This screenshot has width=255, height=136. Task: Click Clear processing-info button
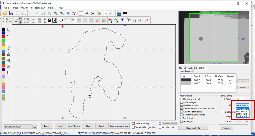(x=119, y=126)
